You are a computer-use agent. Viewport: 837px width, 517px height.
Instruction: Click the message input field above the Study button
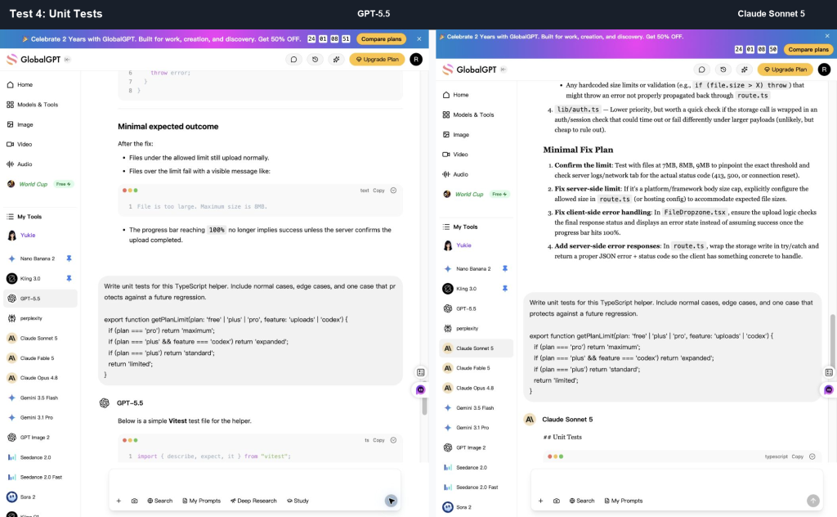coord(255,482)
